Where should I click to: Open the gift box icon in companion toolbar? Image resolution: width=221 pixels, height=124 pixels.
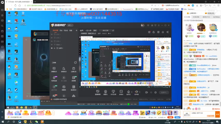coord(149,32)
